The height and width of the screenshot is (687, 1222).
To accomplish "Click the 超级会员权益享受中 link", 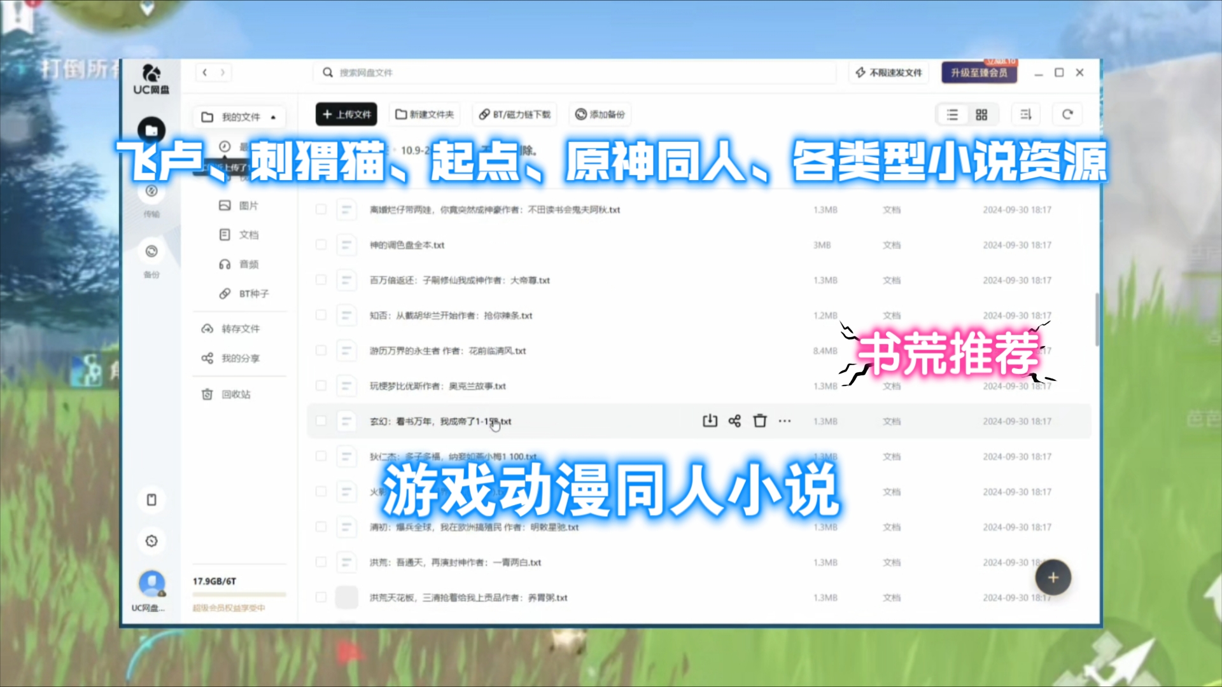I will (x=229, y=608).
